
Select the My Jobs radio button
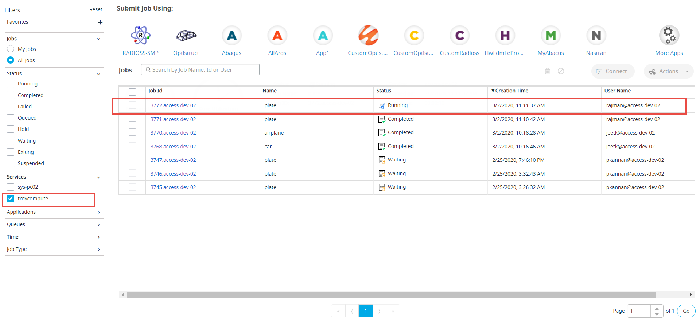pos(11,49)
